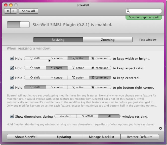167x145 pixels.
Task: Select option for keep centered
Action: point(78,78)
